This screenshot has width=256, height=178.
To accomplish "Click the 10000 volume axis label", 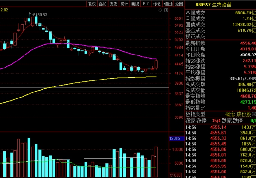I will pyautogui.click(x=177, y=149).
